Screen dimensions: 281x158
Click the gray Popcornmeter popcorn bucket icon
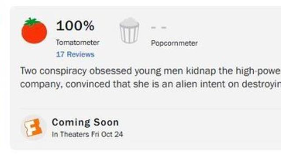(x=129, y=30)
